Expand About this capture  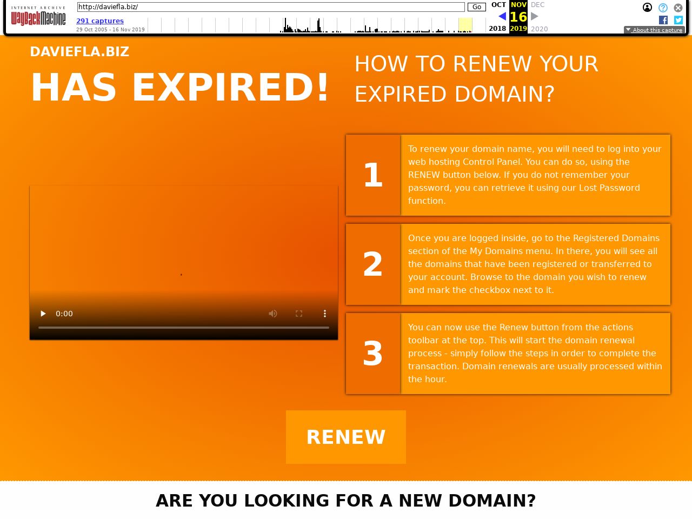pos(654,30)
